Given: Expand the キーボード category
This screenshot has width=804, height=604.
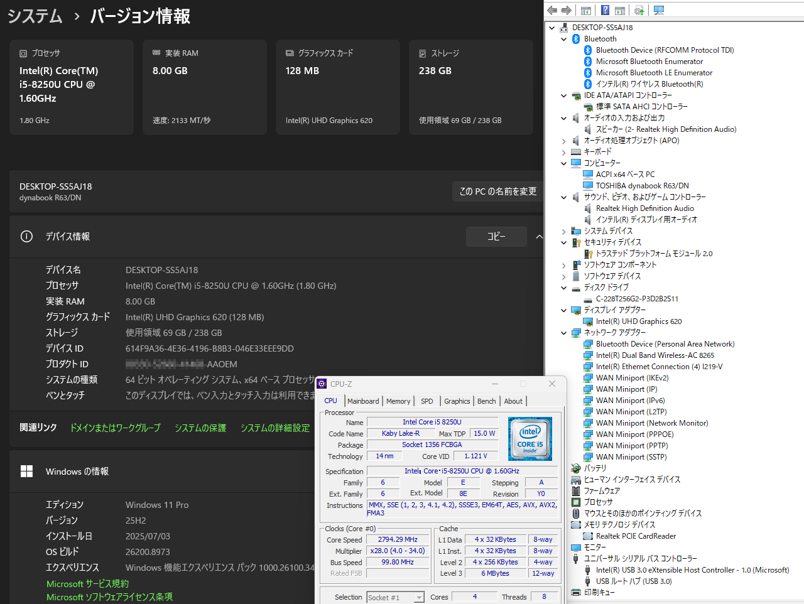Looking at the screenshot, I should tap(564, 152).
